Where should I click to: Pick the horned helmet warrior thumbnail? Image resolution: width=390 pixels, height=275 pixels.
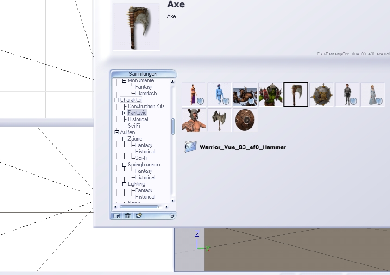click(x=194, y=120)
